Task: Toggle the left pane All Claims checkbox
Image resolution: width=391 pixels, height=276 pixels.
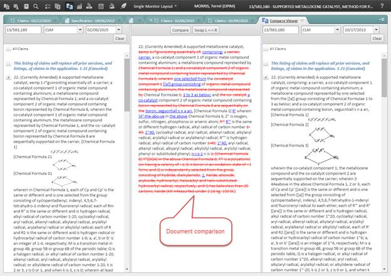Action: click(x=9, y=49)
